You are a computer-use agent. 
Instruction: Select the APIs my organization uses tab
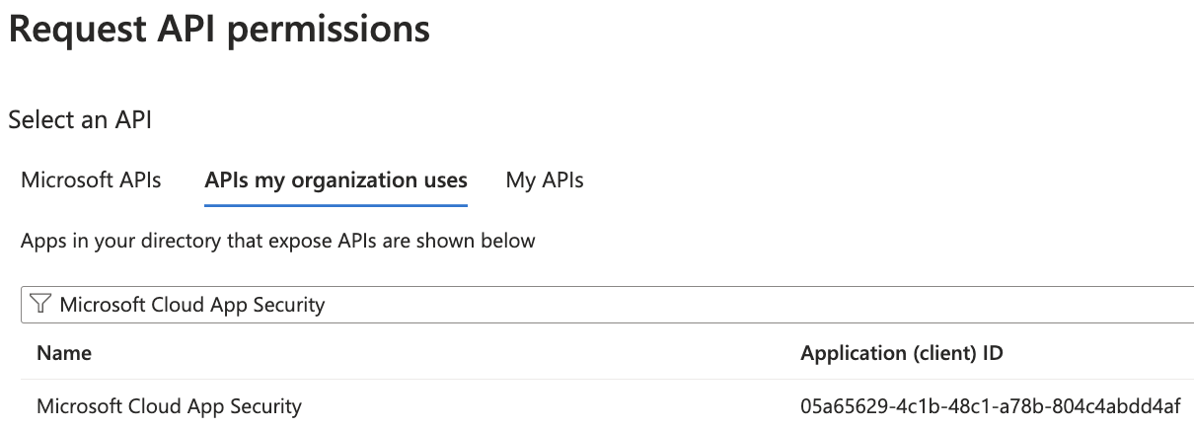[336, 180]
